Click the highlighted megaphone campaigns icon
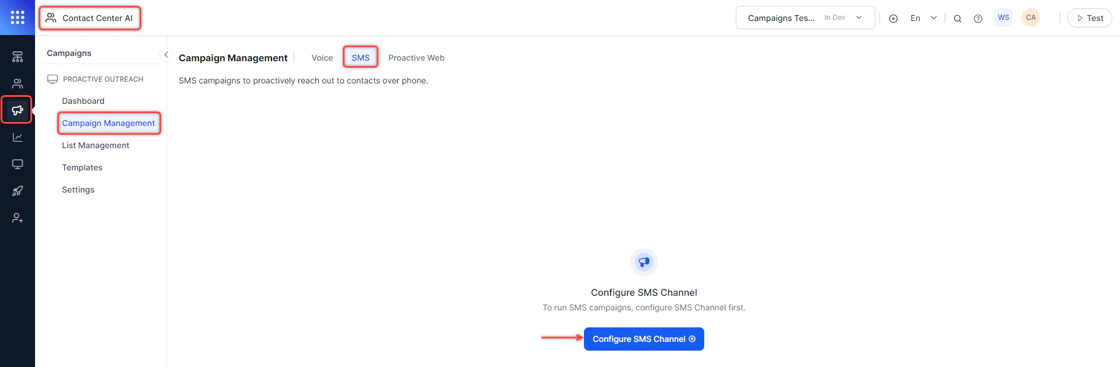This screenshot has width=1120, height=367. (x=17, y=110)
